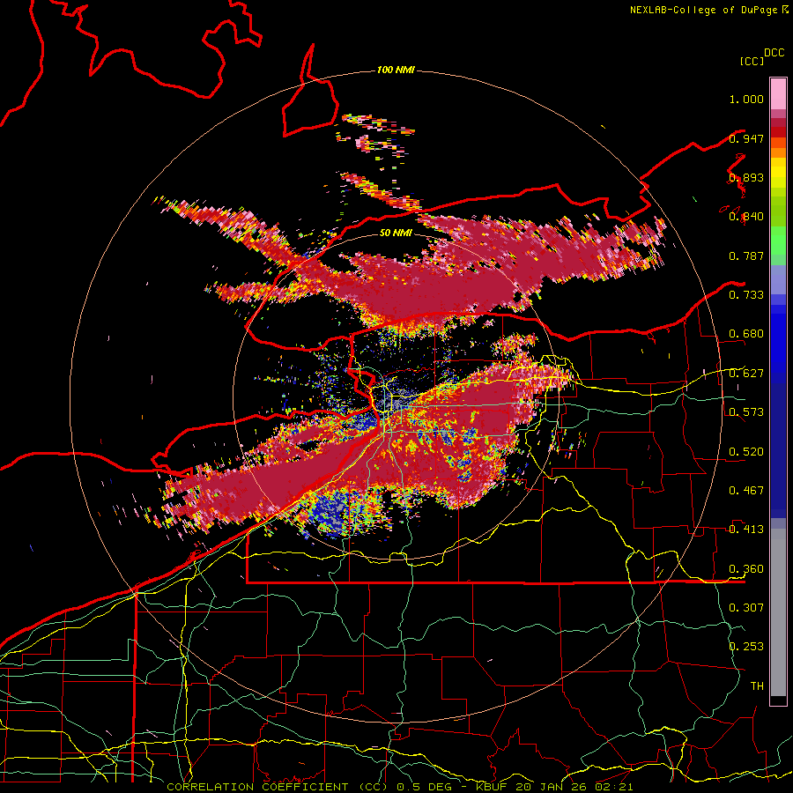793x793 pixels.
Task: Click the 0.5 DEG elevation angle text
Action: (424, 787)
